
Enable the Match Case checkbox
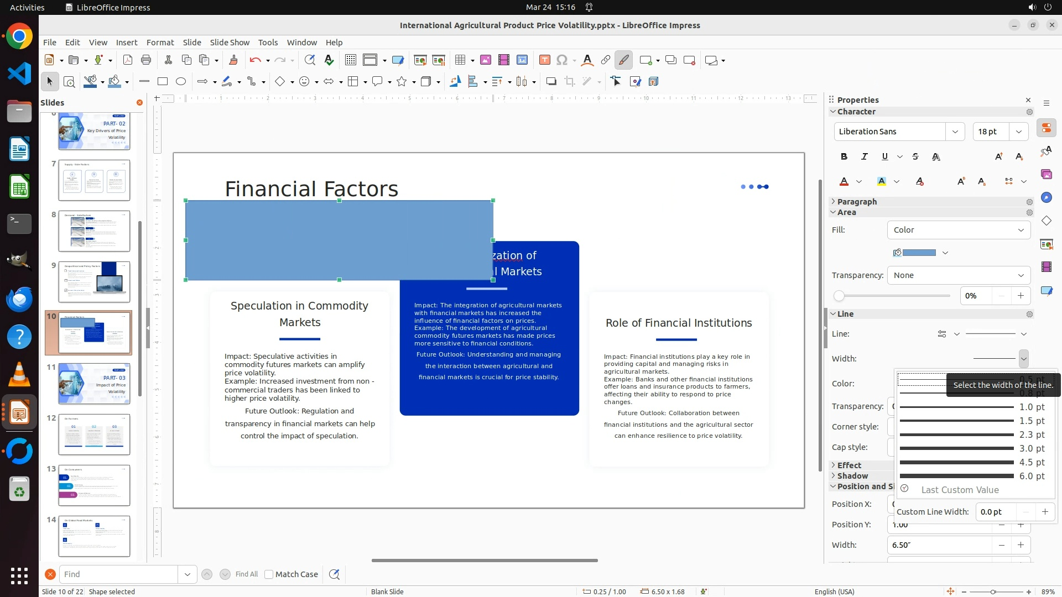pos(269,574)
